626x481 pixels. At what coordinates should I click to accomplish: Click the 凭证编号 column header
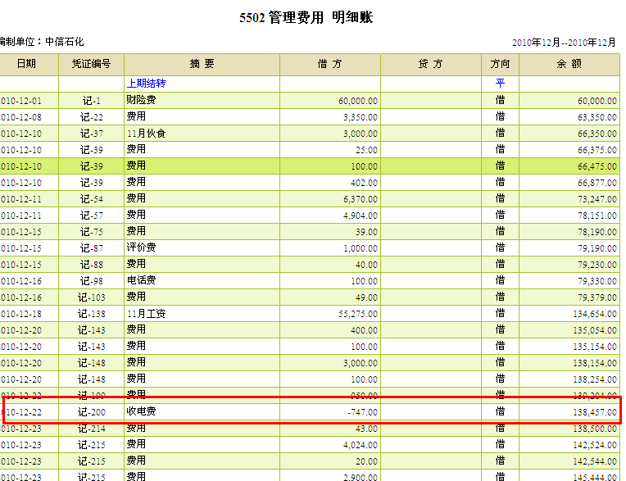(x=91, y=64)
